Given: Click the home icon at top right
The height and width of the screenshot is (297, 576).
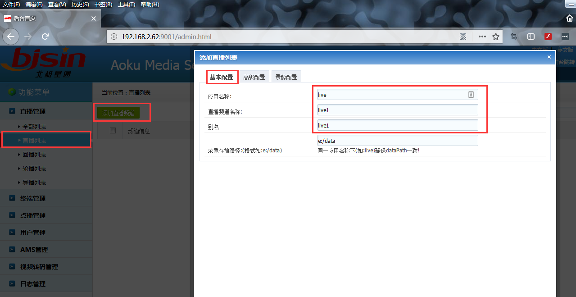Looking at the screenshot, I should pos(570,18).
